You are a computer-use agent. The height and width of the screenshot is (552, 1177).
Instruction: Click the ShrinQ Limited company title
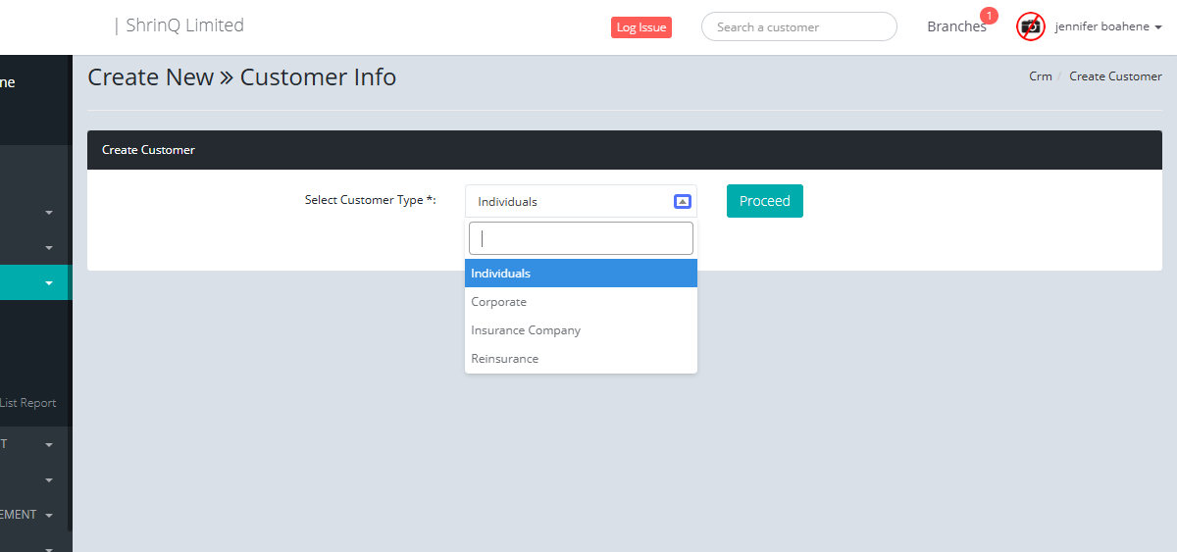click(x=184, y=25)
